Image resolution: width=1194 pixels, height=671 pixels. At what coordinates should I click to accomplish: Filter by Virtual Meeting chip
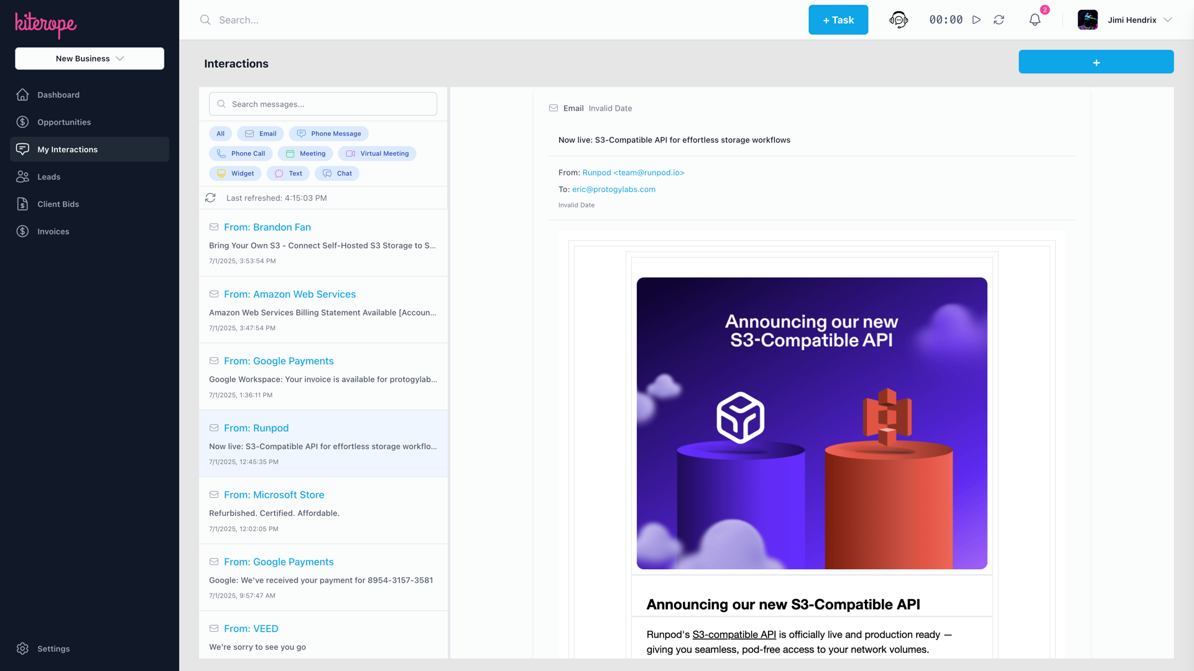[377, 153]
